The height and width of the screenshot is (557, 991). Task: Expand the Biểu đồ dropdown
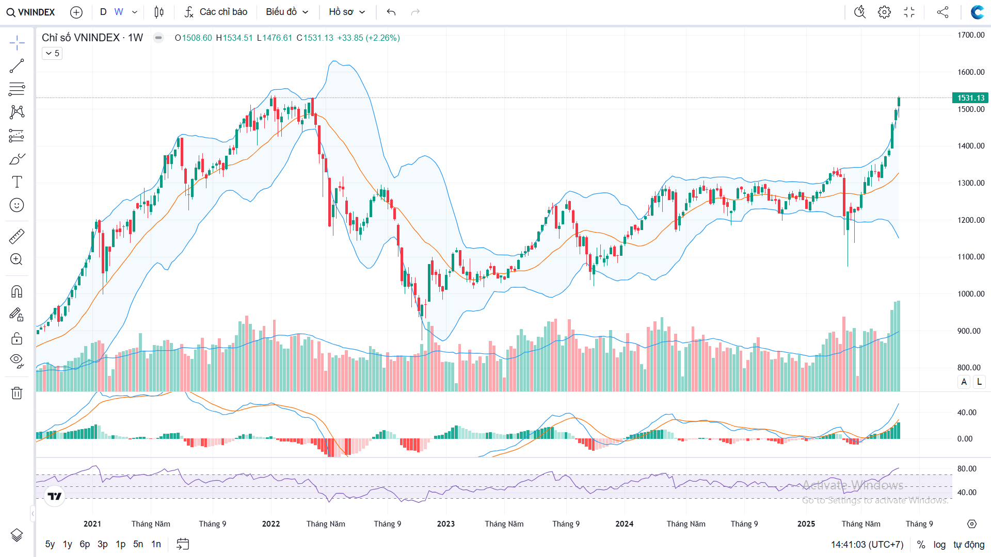click(287, 12)
